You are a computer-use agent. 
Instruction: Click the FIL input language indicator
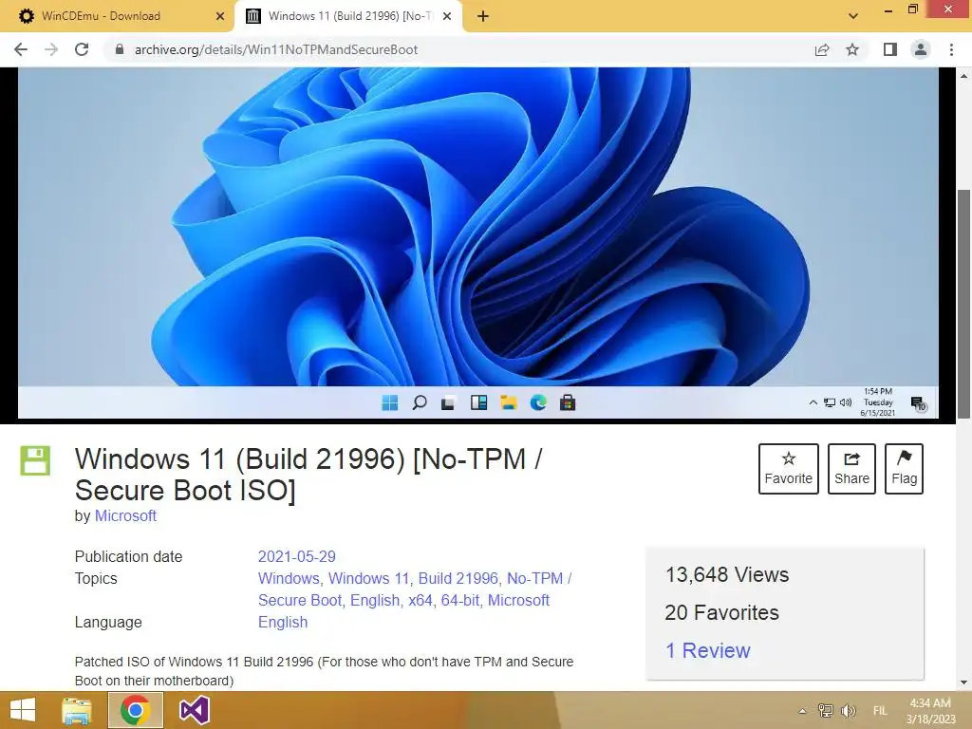click(x=880, y=711)
